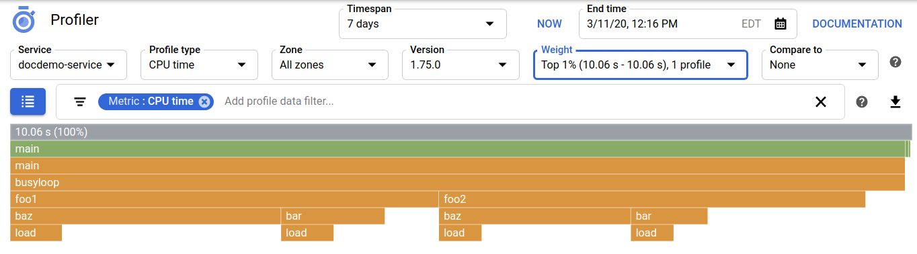Expand the Profile type CPU time dropdown
Viewport: 917px width, 254px height.
click(199, 65)
